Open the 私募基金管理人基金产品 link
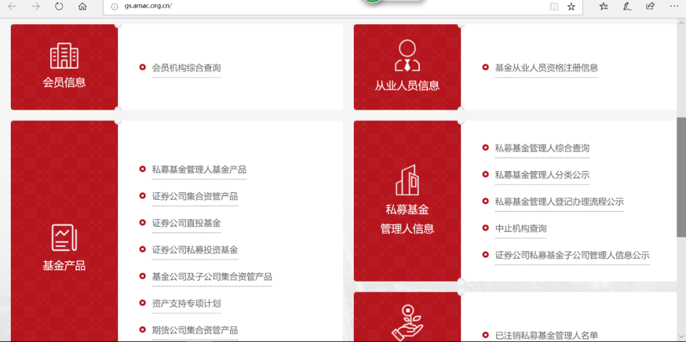686x342 pixels. pyautogui.click(x=199, y=169)
